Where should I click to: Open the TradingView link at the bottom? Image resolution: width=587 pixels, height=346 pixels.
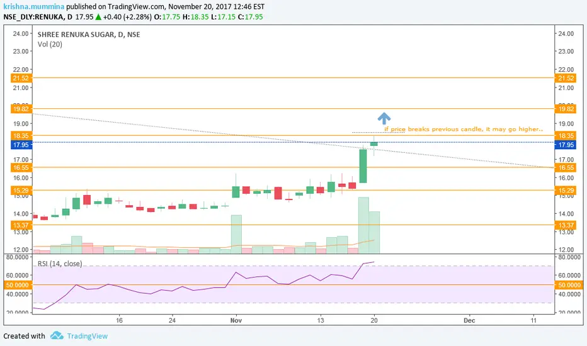(x=87, y=336)
